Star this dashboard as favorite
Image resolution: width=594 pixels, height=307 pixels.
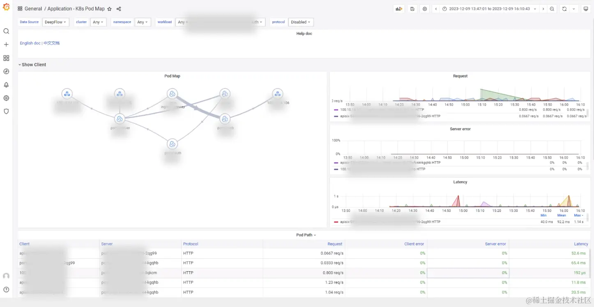click(109, 9)
